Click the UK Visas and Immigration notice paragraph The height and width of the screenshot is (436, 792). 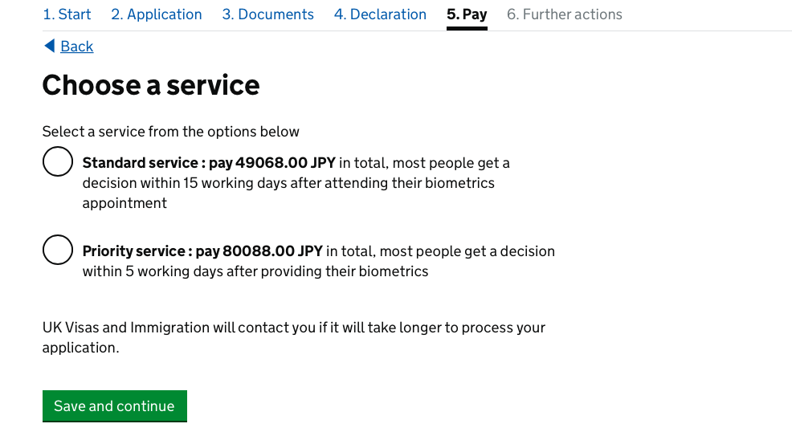coord(294,337)
